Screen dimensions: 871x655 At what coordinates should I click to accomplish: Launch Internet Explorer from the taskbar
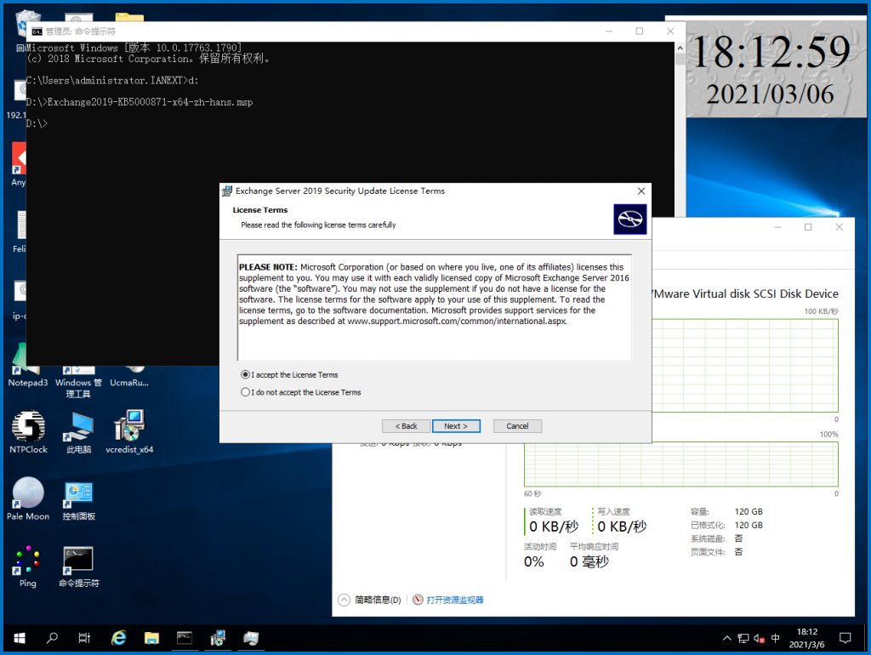(118, 637)
